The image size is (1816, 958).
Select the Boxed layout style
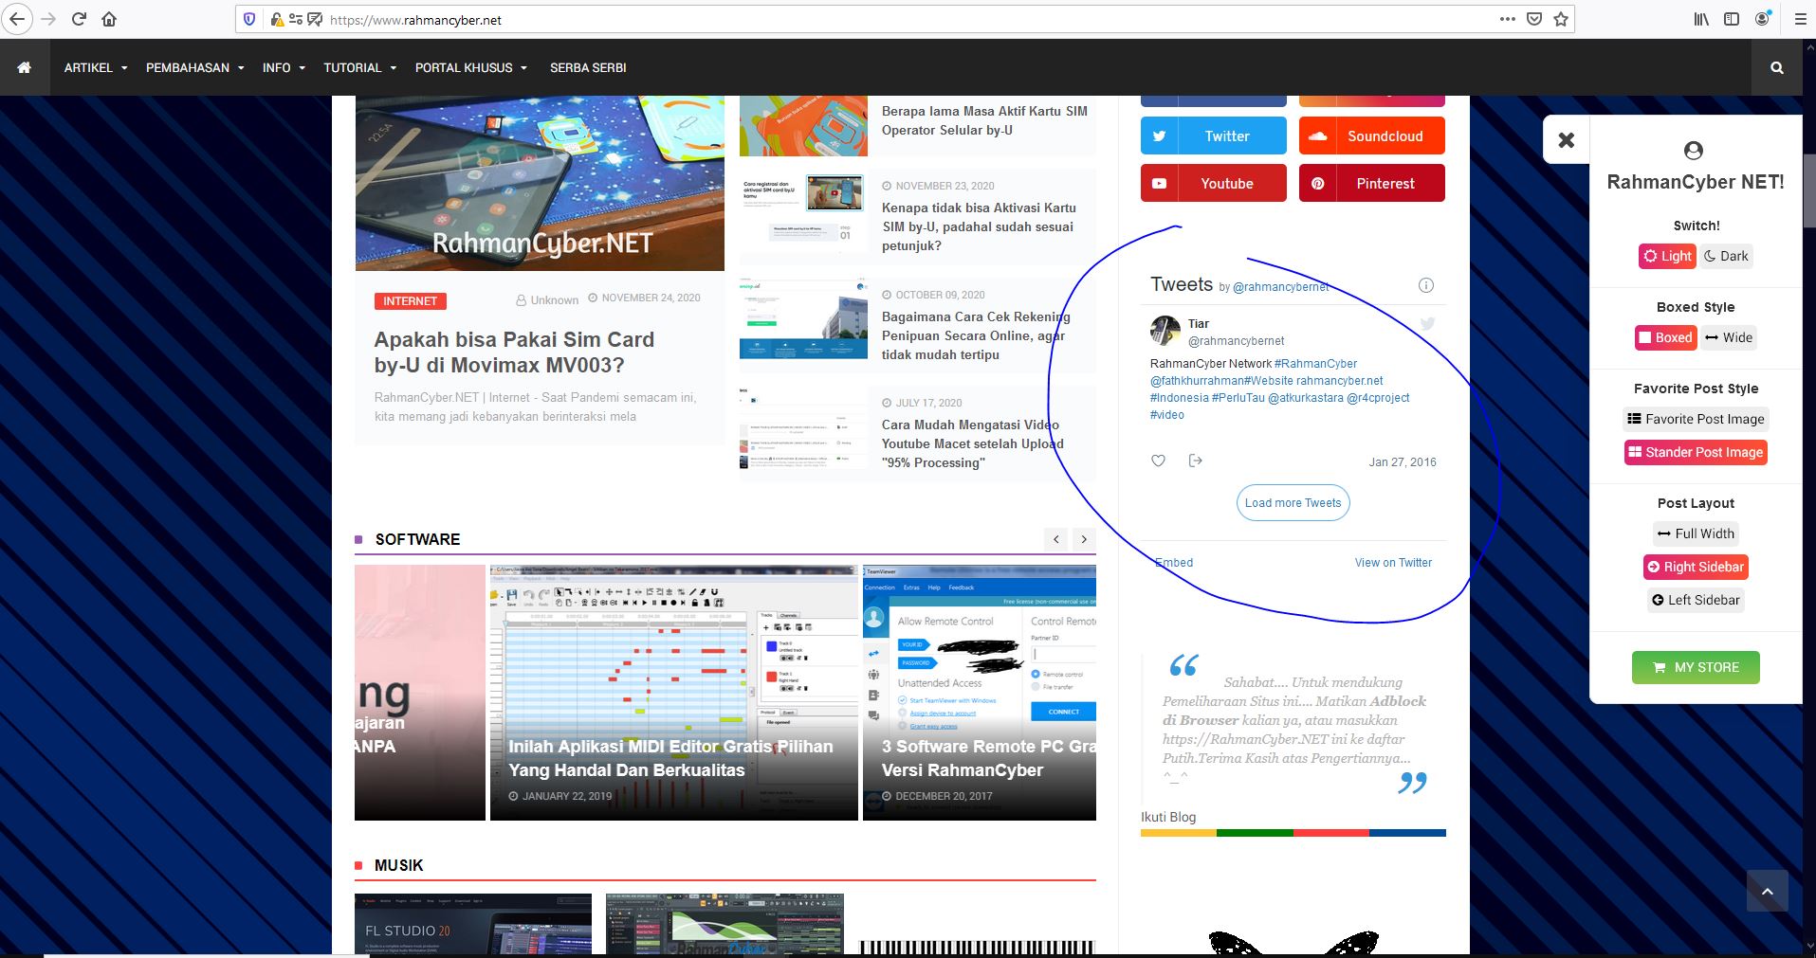coord(1665,337)
